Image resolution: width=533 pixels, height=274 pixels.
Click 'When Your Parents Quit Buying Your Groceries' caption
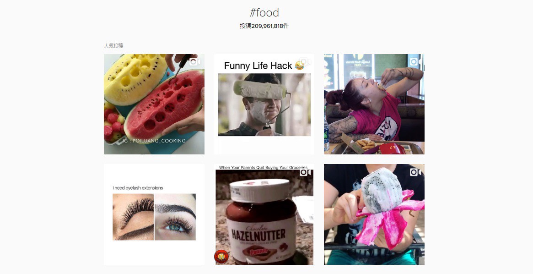pyautogui.click(x=263, y=167)
